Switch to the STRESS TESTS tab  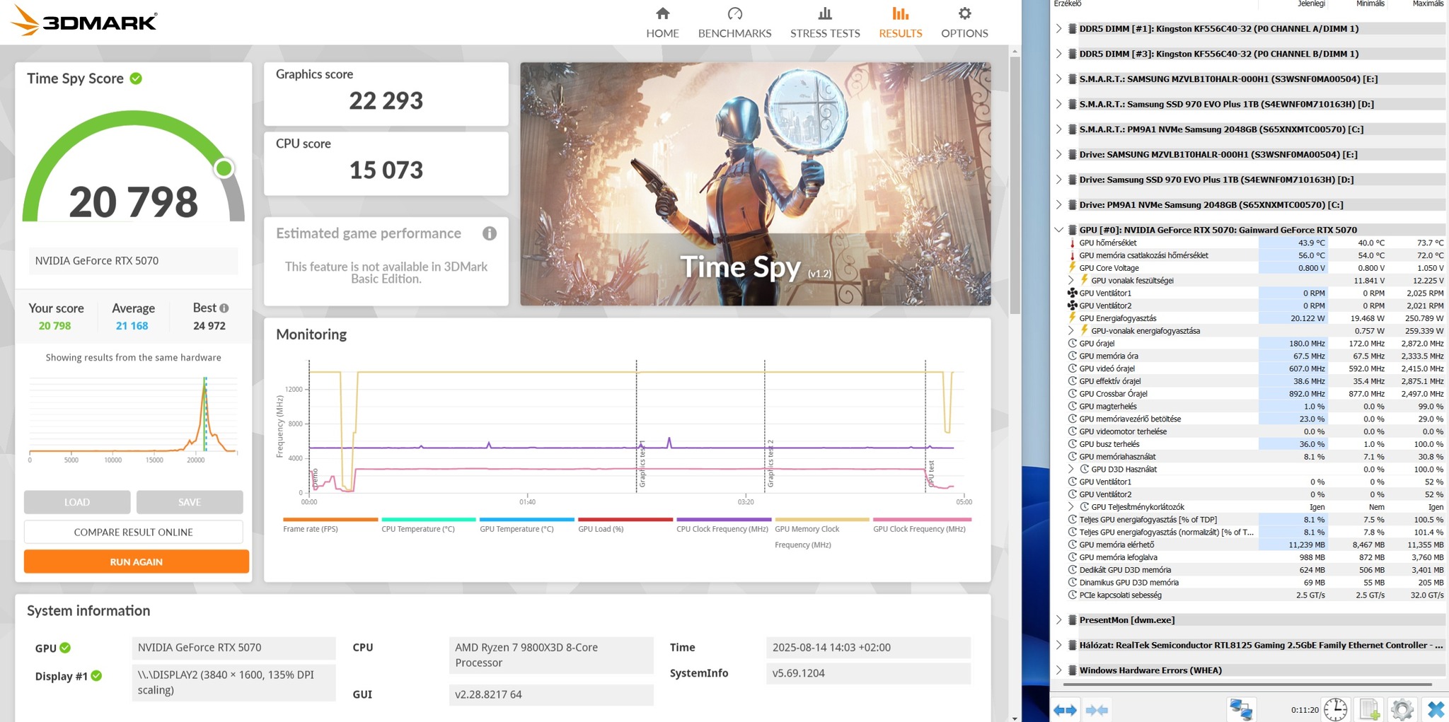click(825, 23)
